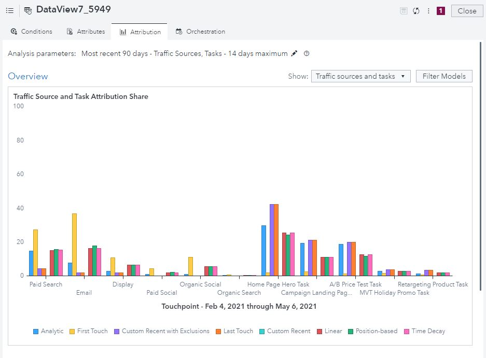
Task: Toggle First Touch series in legend
Action: (88, 331)
